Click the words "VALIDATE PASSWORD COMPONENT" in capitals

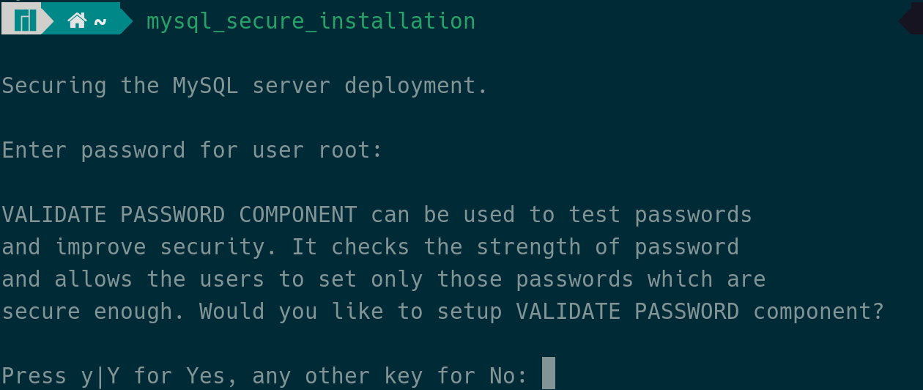point(179,215)
